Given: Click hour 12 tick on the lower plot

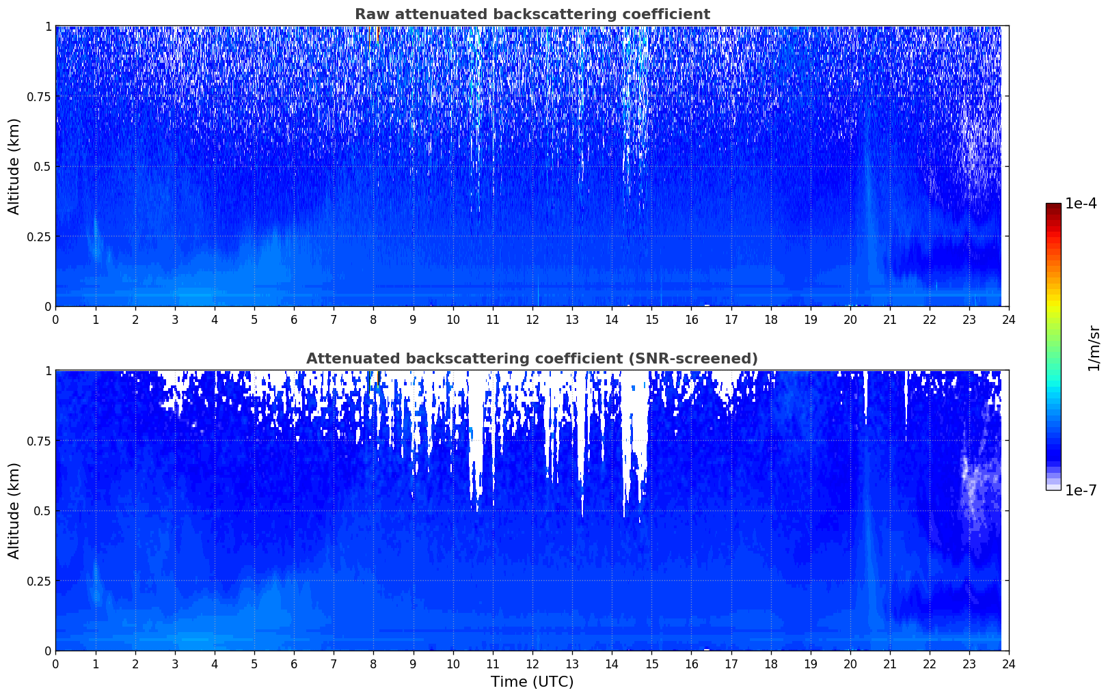Looking at the screenshot, I should pos(532,664).
